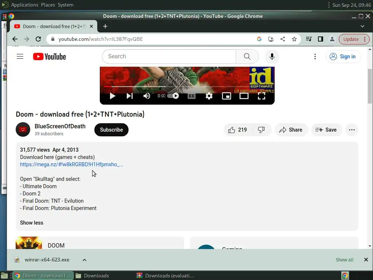The width and height of the screenshot is (373, 280).
Task: Switch to Downloads (evaluation) WinRAR taskbar item
Action: 166,276
